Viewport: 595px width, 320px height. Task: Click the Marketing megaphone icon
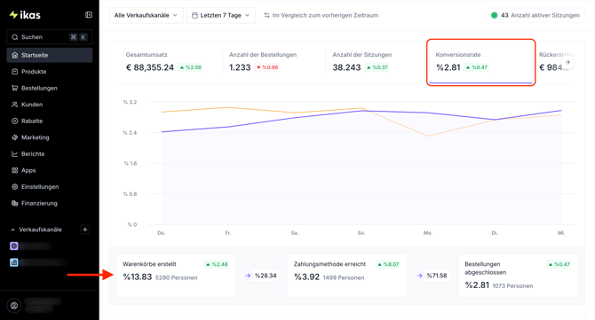point(15,137)
